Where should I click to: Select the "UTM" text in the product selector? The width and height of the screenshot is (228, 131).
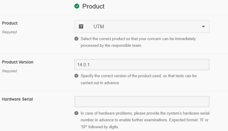99,26
